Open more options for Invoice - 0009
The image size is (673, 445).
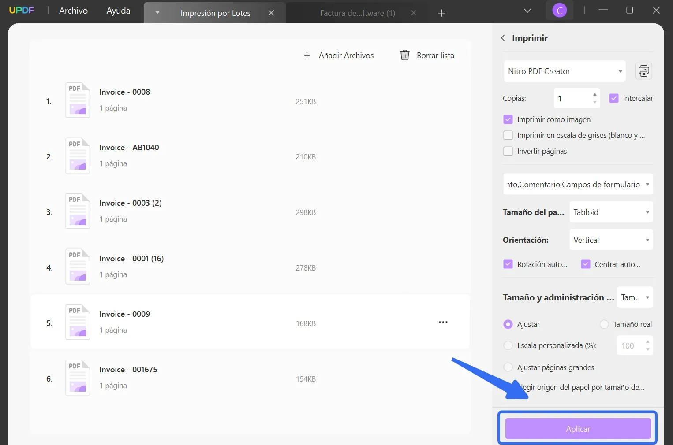tap(443, 322)
